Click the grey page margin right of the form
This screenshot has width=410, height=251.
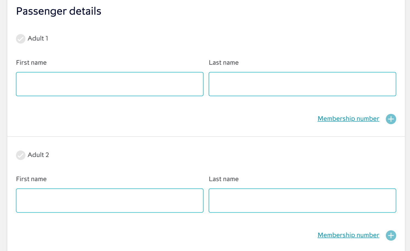[x=407, y=125]
